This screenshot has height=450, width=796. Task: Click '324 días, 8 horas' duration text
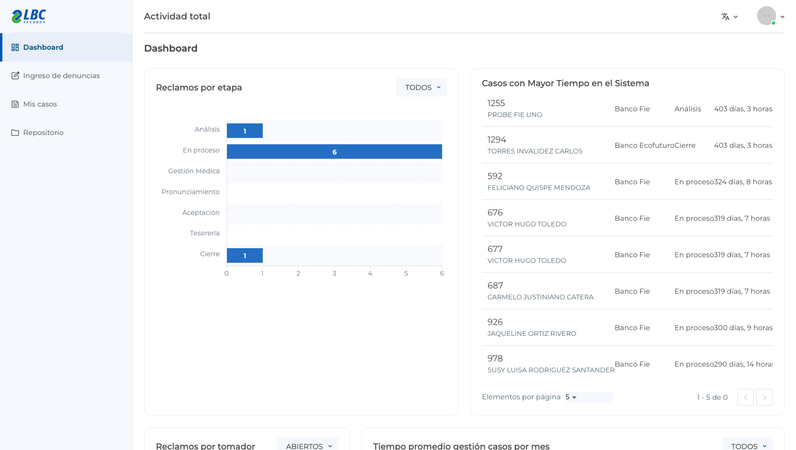coord(743,182)
